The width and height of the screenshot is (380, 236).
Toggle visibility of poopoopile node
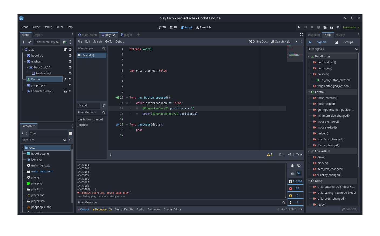click(70, 85)
